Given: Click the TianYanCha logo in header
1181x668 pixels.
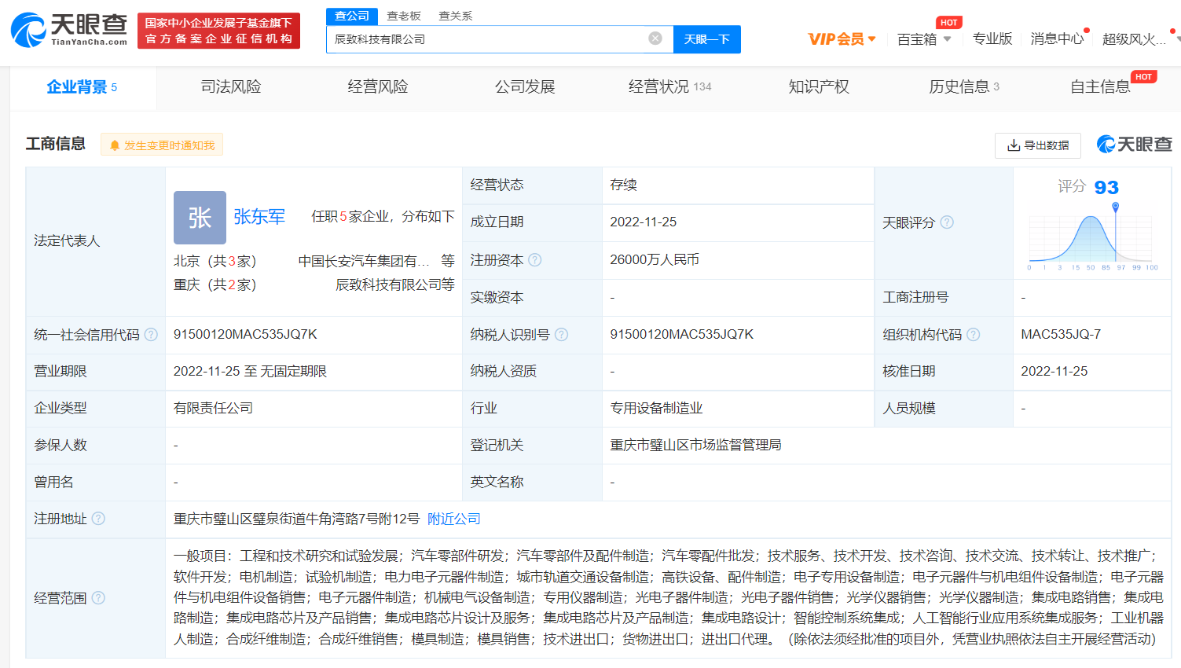Looking at the screenshot, I should 69,30.
